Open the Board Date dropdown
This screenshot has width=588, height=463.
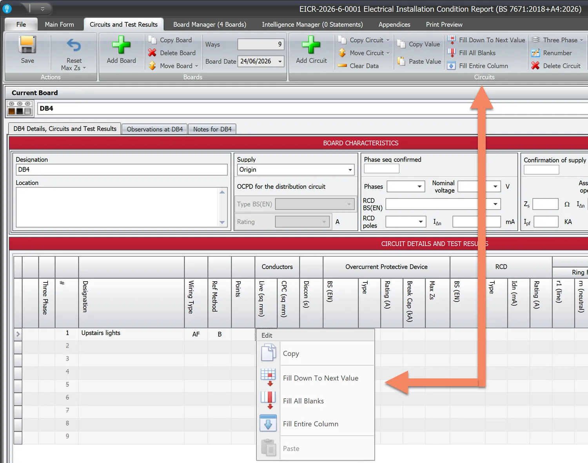280,61
